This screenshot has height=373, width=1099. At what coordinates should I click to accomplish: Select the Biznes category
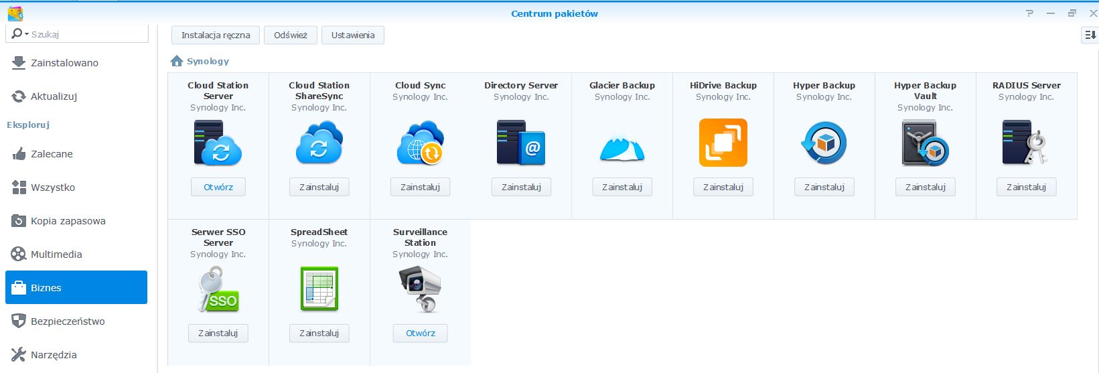(76, 287)
